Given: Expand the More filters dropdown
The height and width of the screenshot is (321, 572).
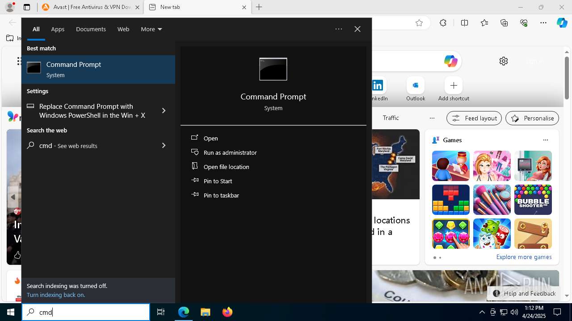Looking at the screenshot, I should [151, 29].
